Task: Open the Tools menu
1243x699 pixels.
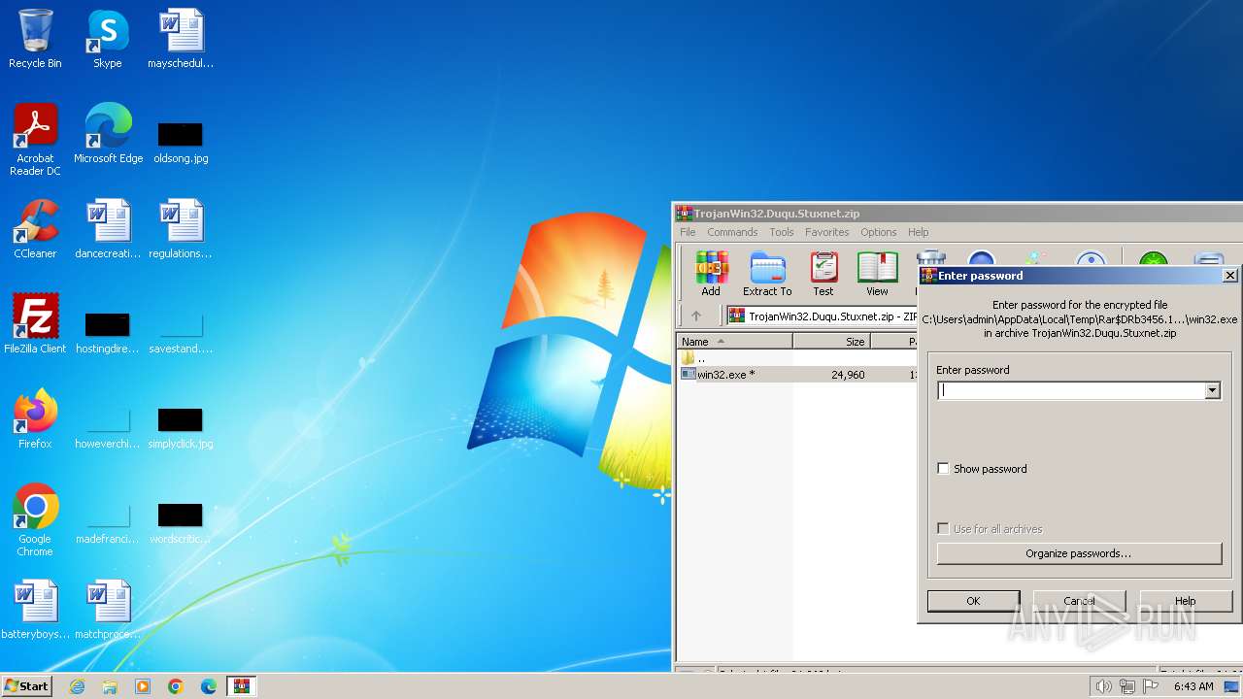Action: 782,232
